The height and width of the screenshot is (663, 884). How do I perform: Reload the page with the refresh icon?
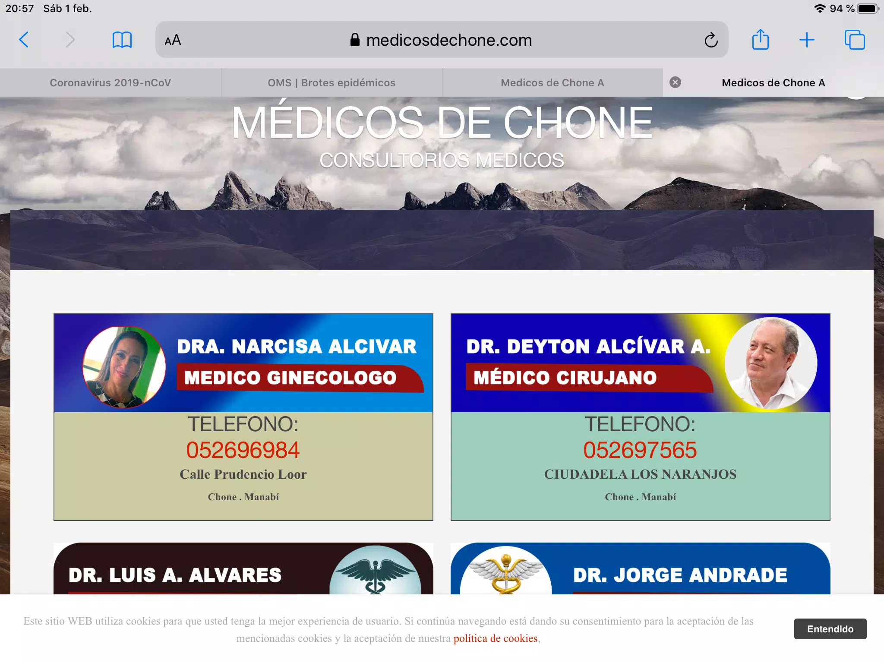[x=711, y=40]
